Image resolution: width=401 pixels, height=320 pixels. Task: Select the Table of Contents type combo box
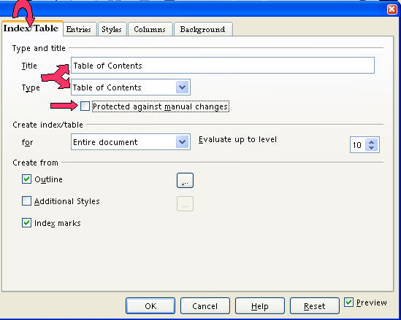131,87
